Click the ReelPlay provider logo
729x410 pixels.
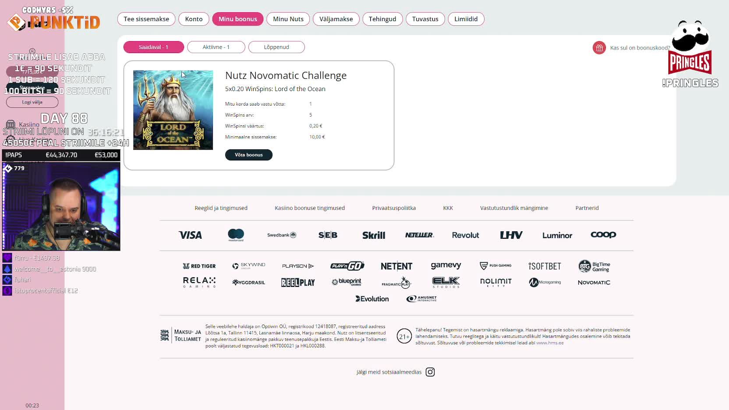coord(298,283)
